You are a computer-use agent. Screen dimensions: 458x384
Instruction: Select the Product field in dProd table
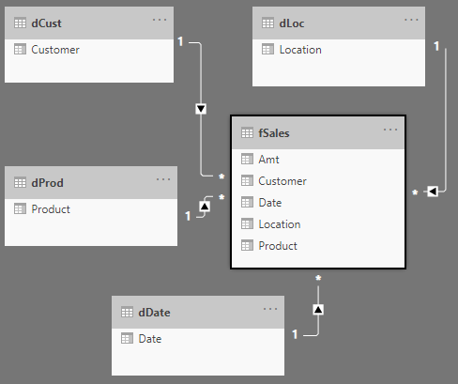[91, 209]
